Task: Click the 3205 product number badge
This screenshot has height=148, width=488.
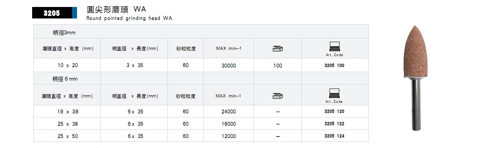Action: pos(54,13)
